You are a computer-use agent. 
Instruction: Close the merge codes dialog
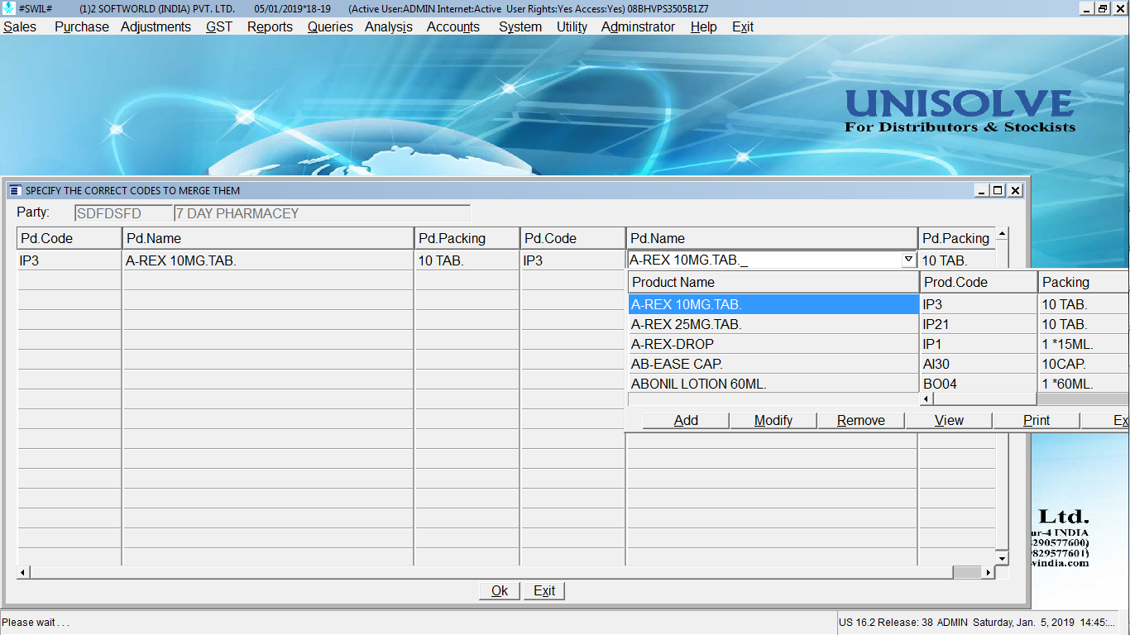pyautogui.click(x=1015, y=190)
